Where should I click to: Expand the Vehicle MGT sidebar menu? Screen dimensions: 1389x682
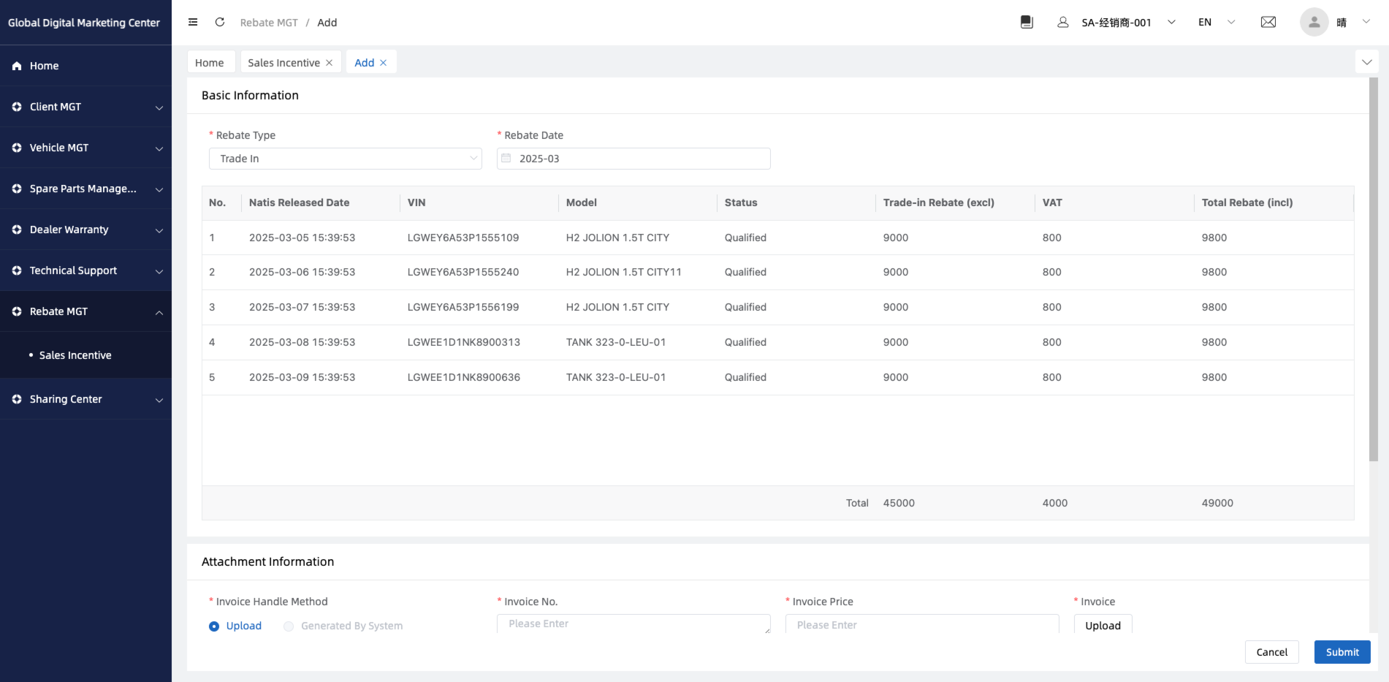click(85, 148)
